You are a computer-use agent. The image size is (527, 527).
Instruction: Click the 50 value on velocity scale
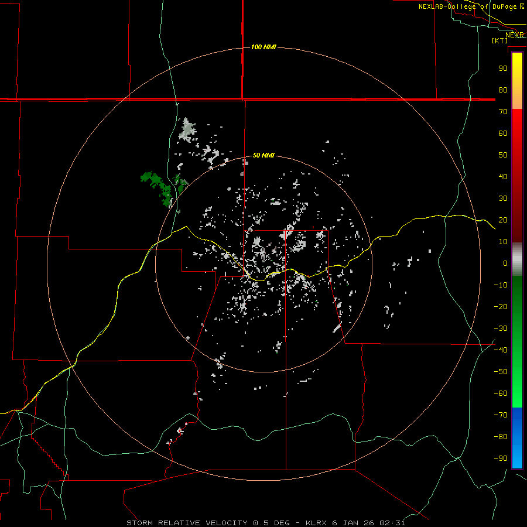click(x=503, y=155)
